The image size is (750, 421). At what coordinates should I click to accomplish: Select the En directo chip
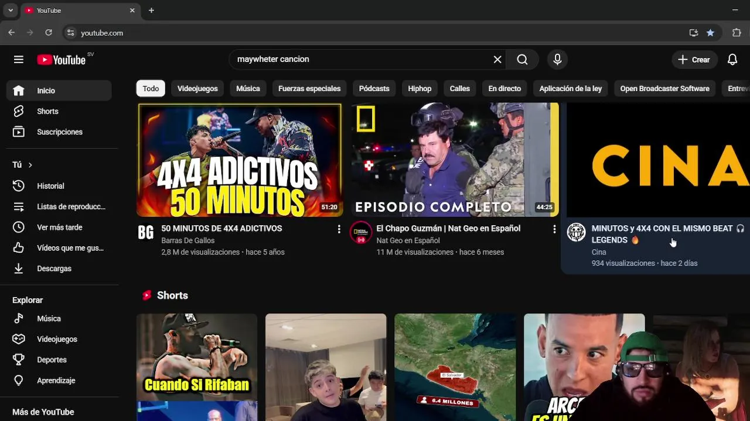[x=504, y=88]
